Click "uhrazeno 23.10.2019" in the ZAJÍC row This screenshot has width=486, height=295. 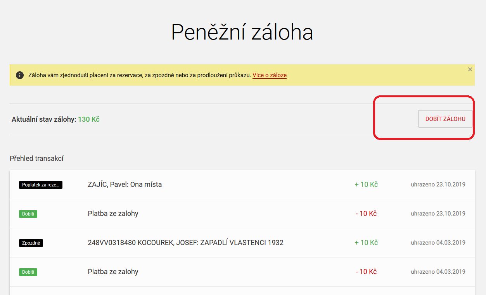pos(438,185)
